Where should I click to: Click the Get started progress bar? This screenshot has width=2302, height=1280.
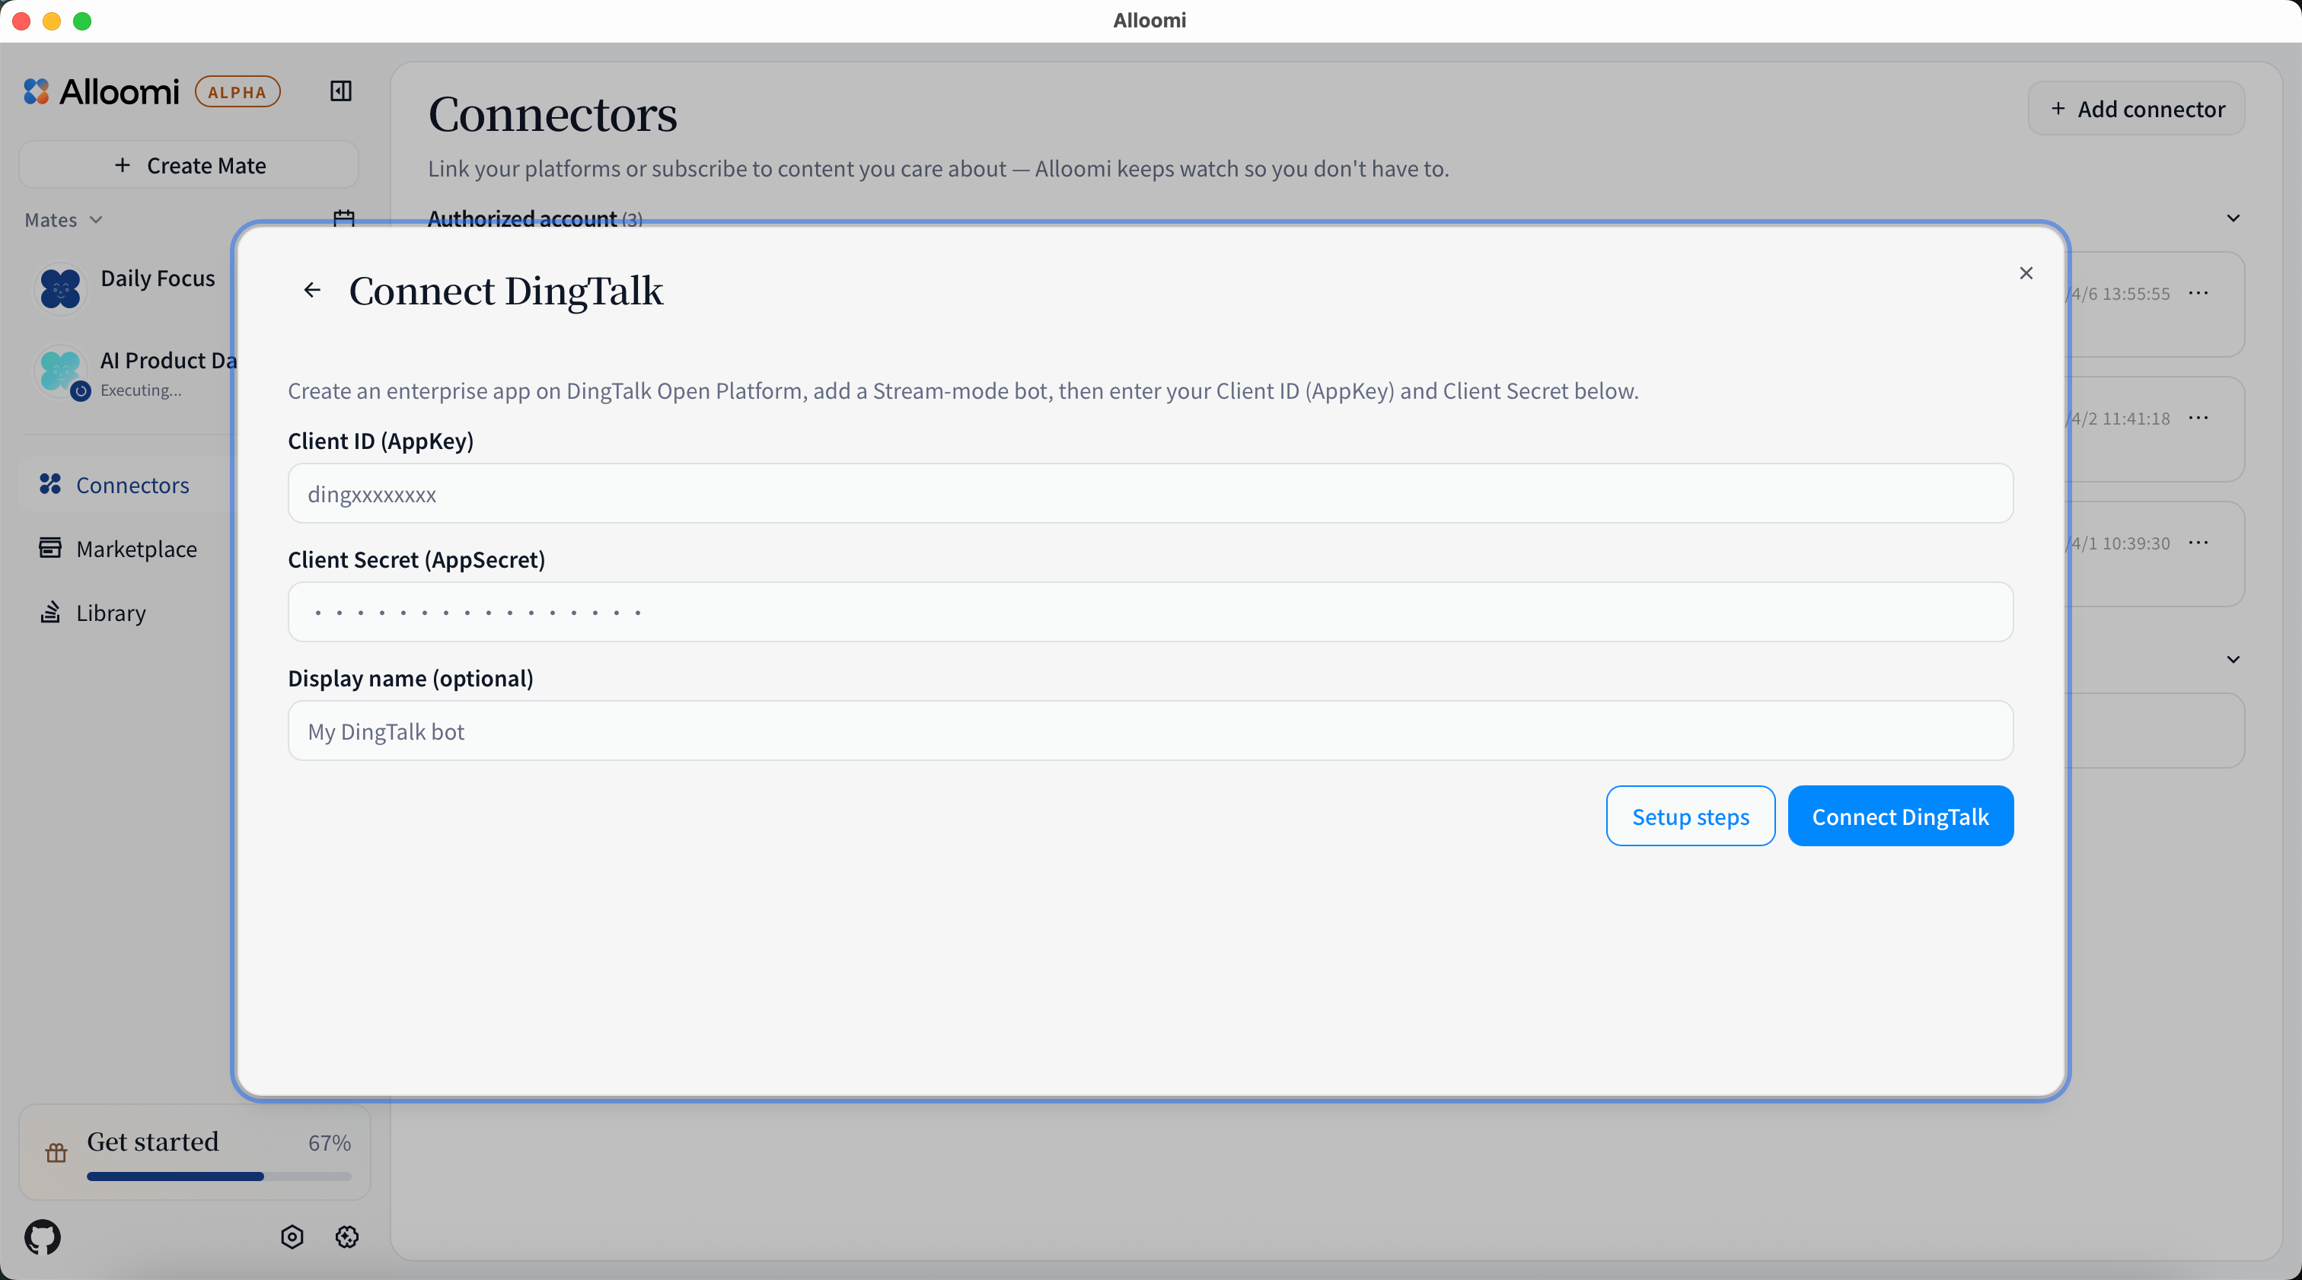point(219,1177)
